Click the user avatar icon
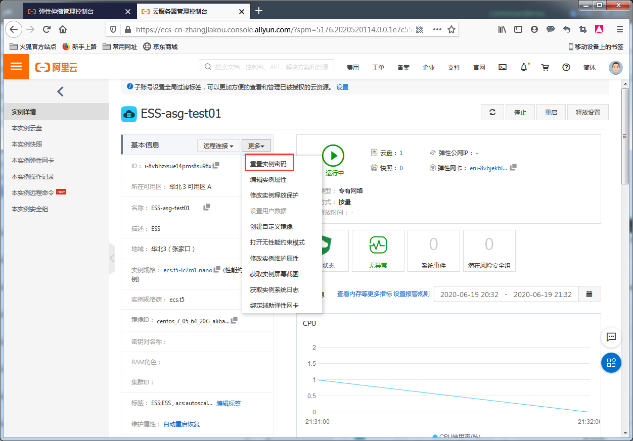Image resolution: width=633 pixels, height=441 pixels. click(615, 67)
